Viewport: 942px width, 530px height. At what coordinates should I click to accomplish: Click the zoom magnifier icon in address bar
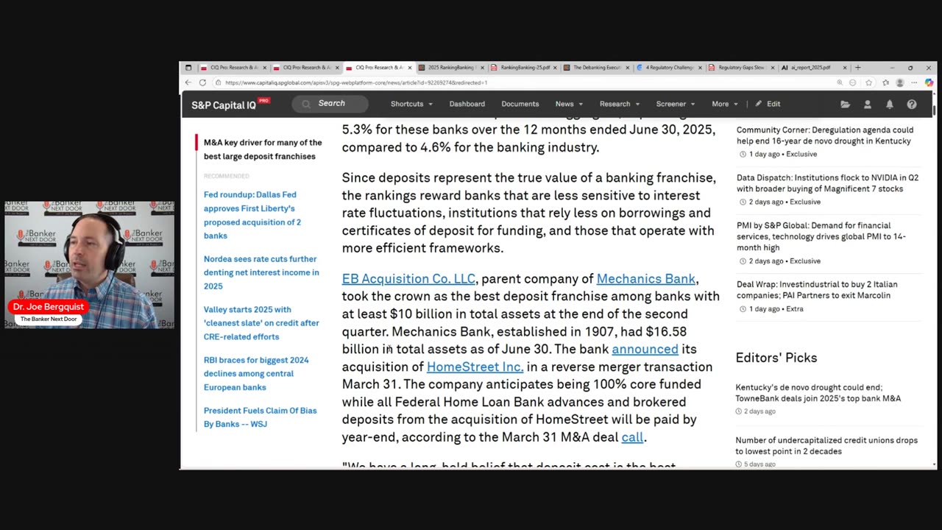840,82
